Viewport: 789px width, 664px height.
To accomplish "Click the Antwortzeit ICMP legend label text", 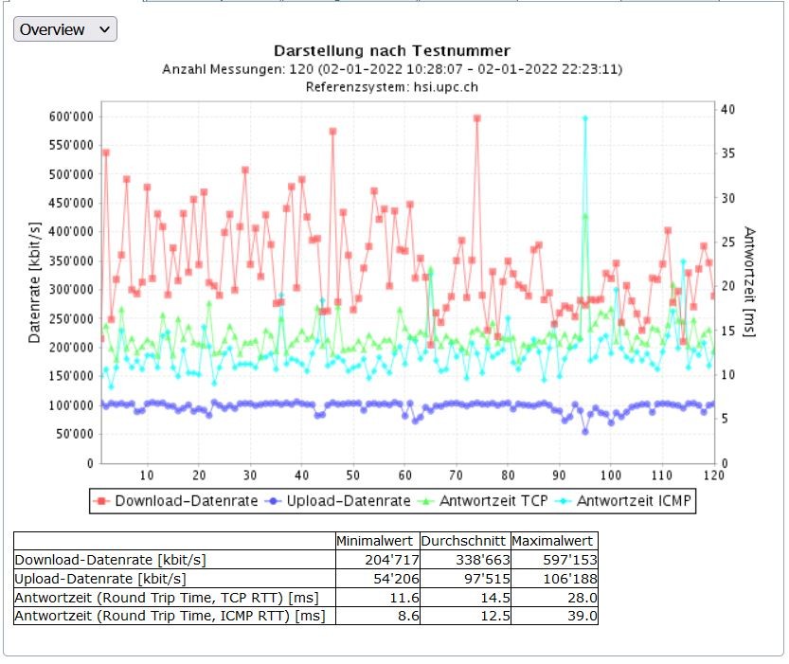I will coord(634,501).
